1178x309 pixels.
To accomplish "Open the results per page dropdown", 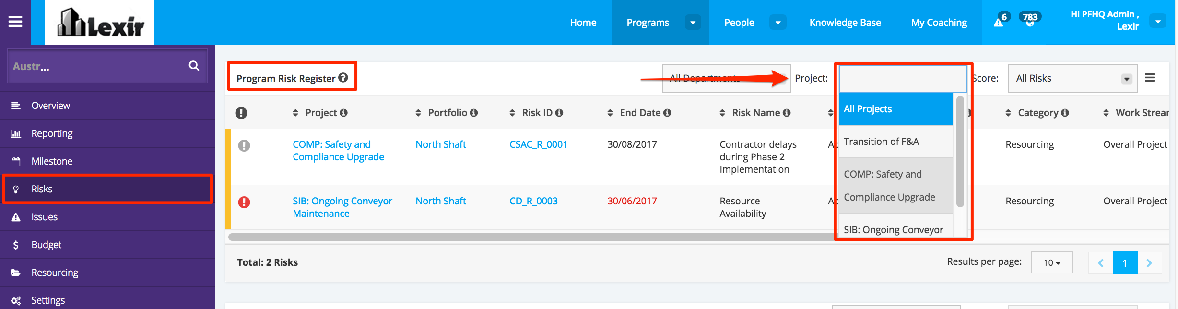I will (x=1052, y=262).
